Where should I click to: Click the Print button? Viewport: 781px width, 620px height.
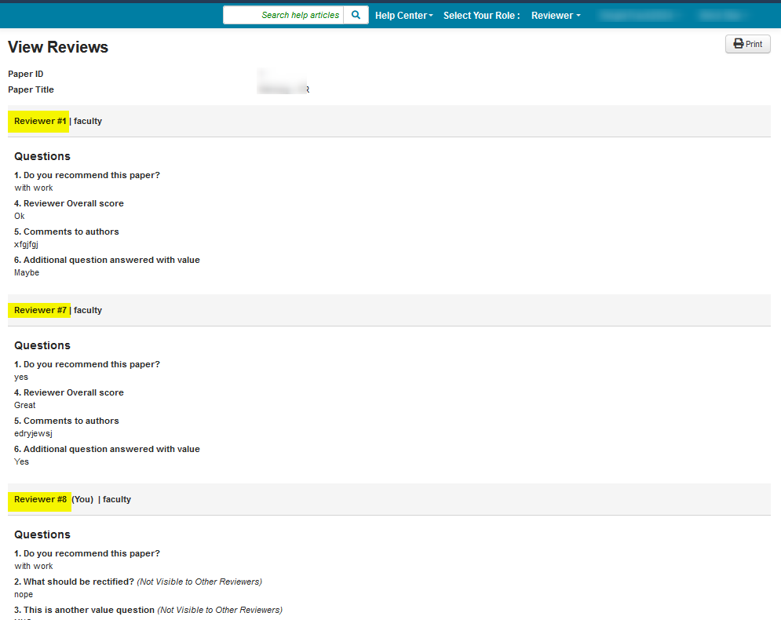coord(747,44)
